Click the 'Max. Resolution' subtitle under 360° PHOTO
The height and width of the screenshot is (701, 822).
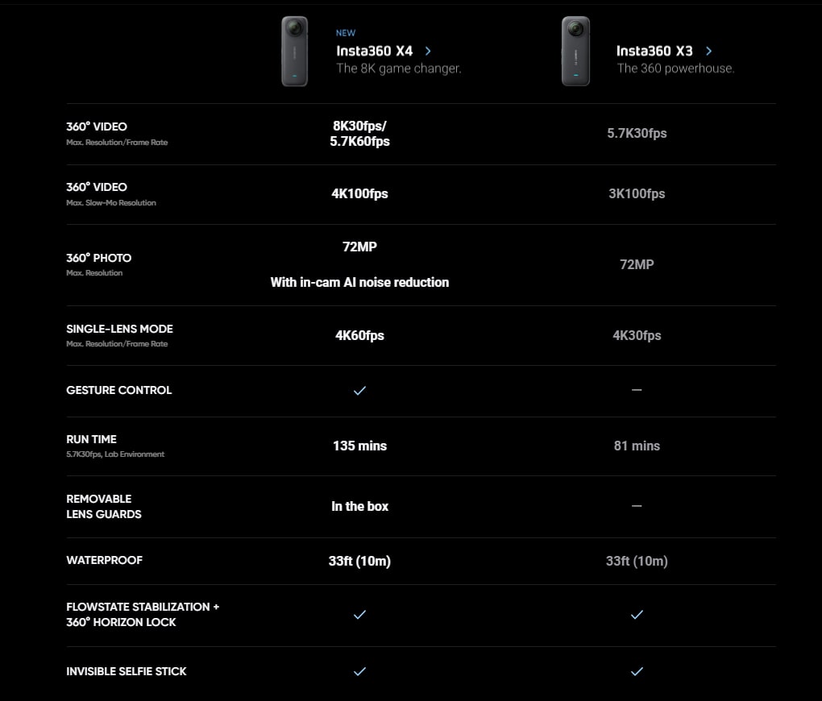click(x=94, y=273)
